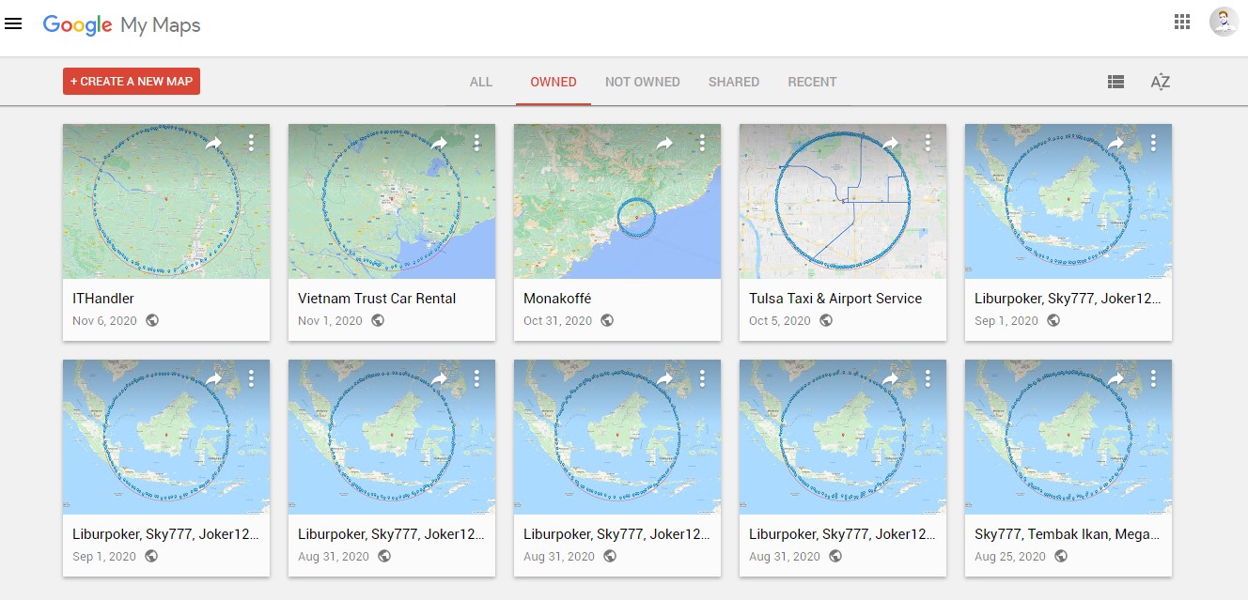Viewport: 1248px width, 600px height.
Task: Click the user account avatar
Action: tap(1224, 23)
